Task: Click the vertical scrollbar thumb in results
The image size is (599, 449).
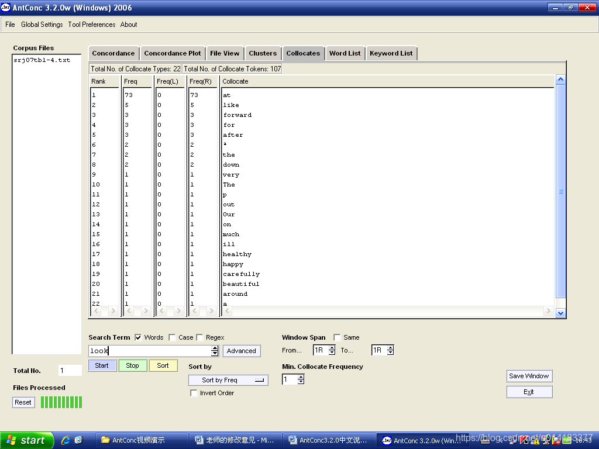Action: point(560,191)
